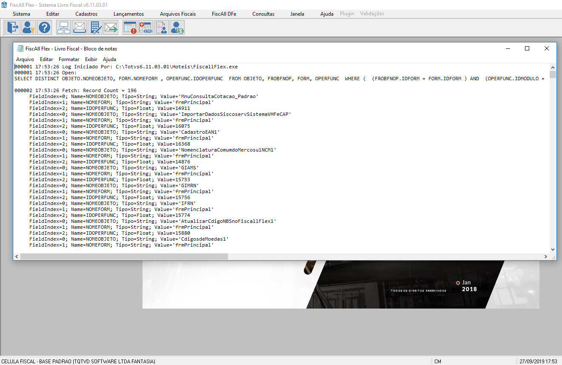This screenshot has width=562, height=365.
Task: Click the line with Value='IFRN'
Action: 113,203
